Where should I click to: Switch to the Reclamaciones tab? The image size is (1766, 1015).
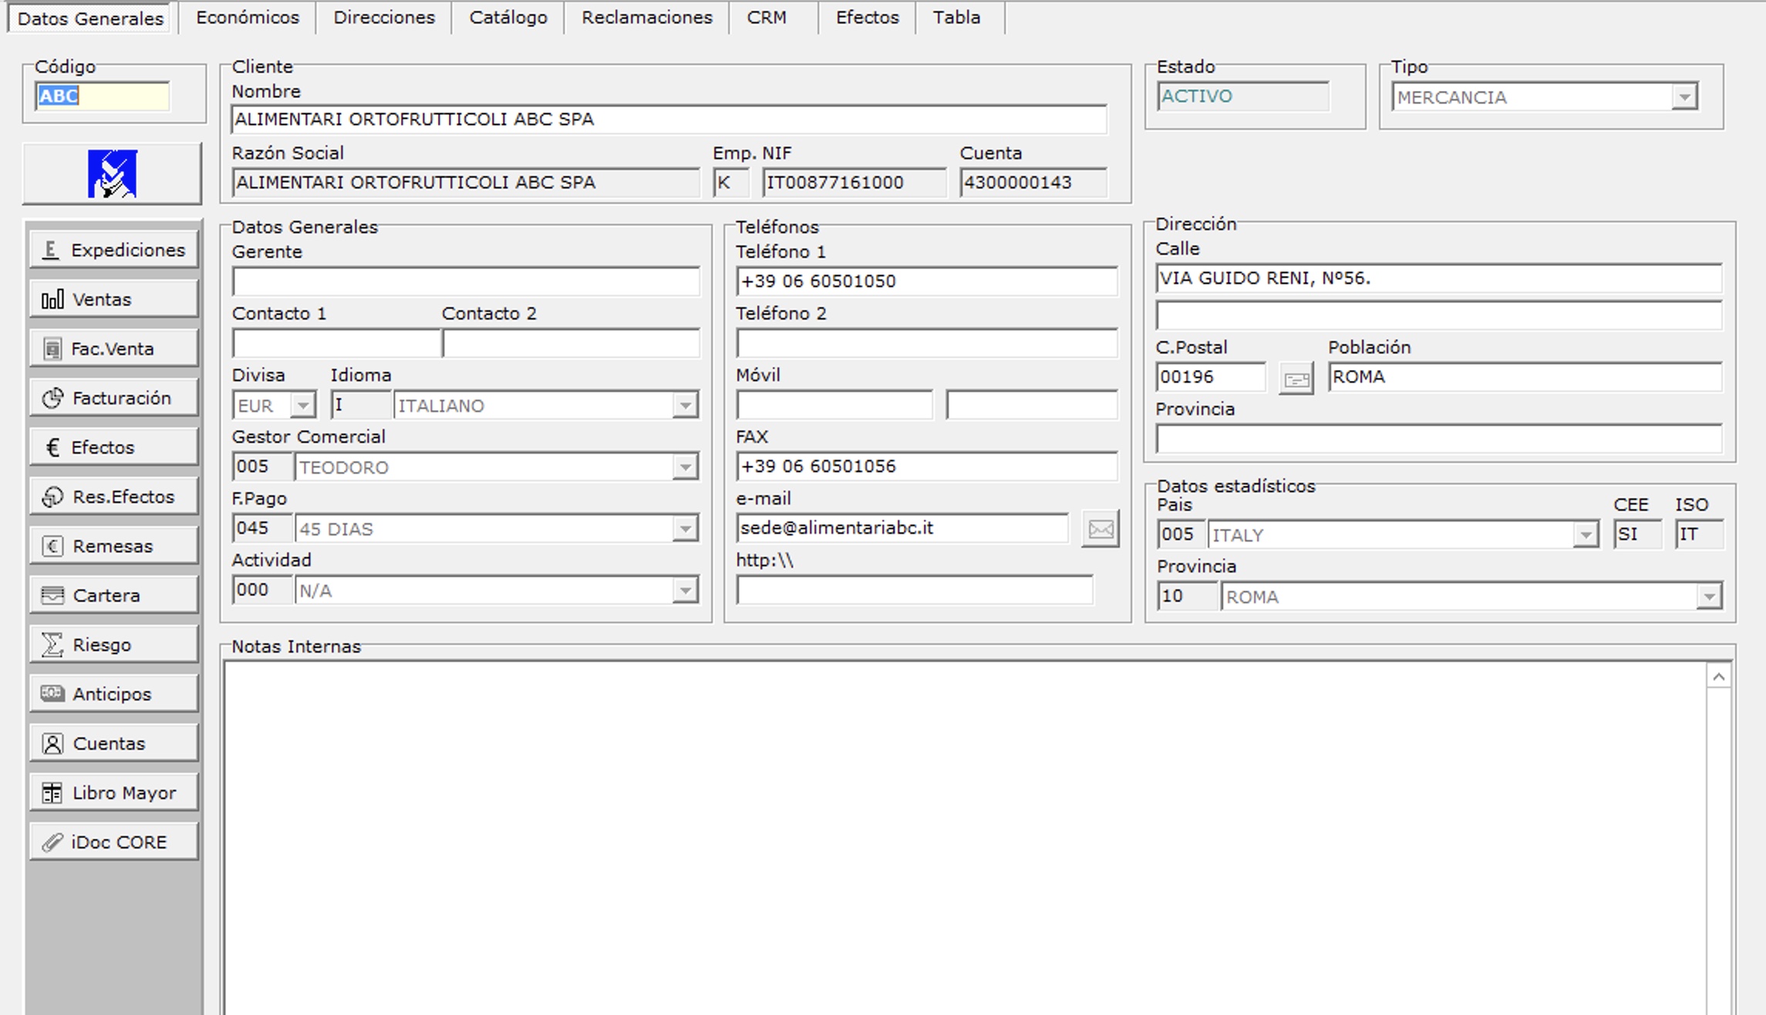coord(646,18)
